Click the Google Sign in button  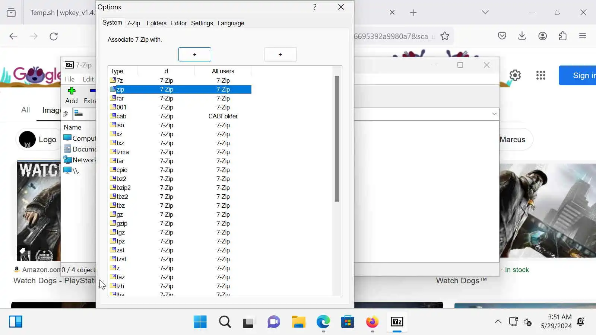[x=578, y=75]
